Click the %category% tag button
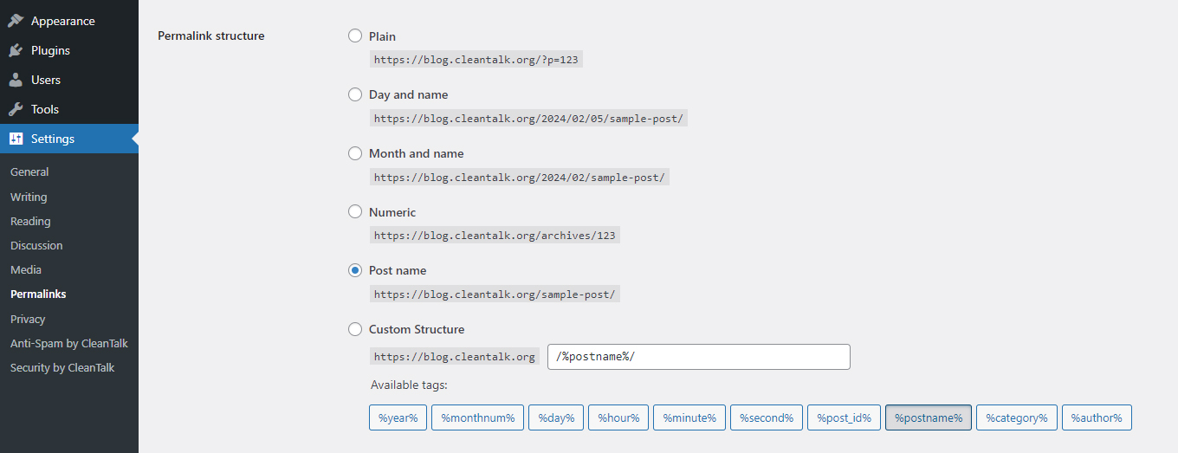The width and height of the screenshot is (1178, 453). tap(1016, 418)
